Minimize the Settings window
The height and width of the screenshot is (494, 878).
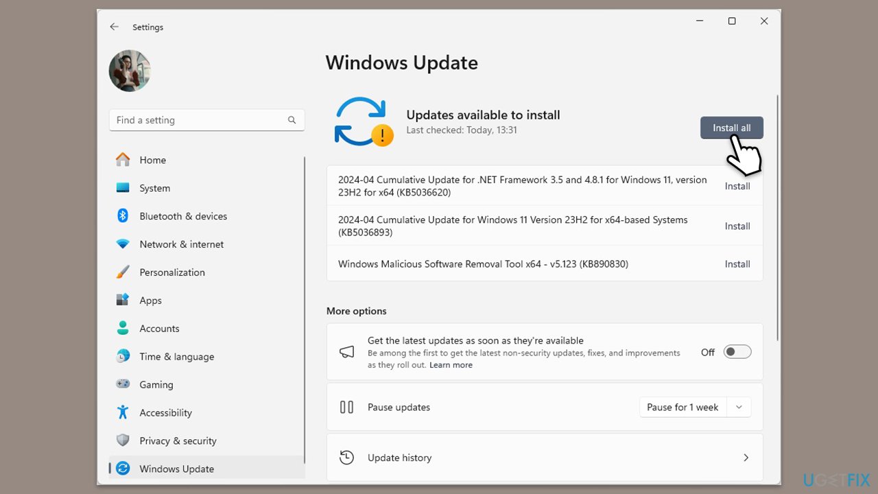point(700,21)
